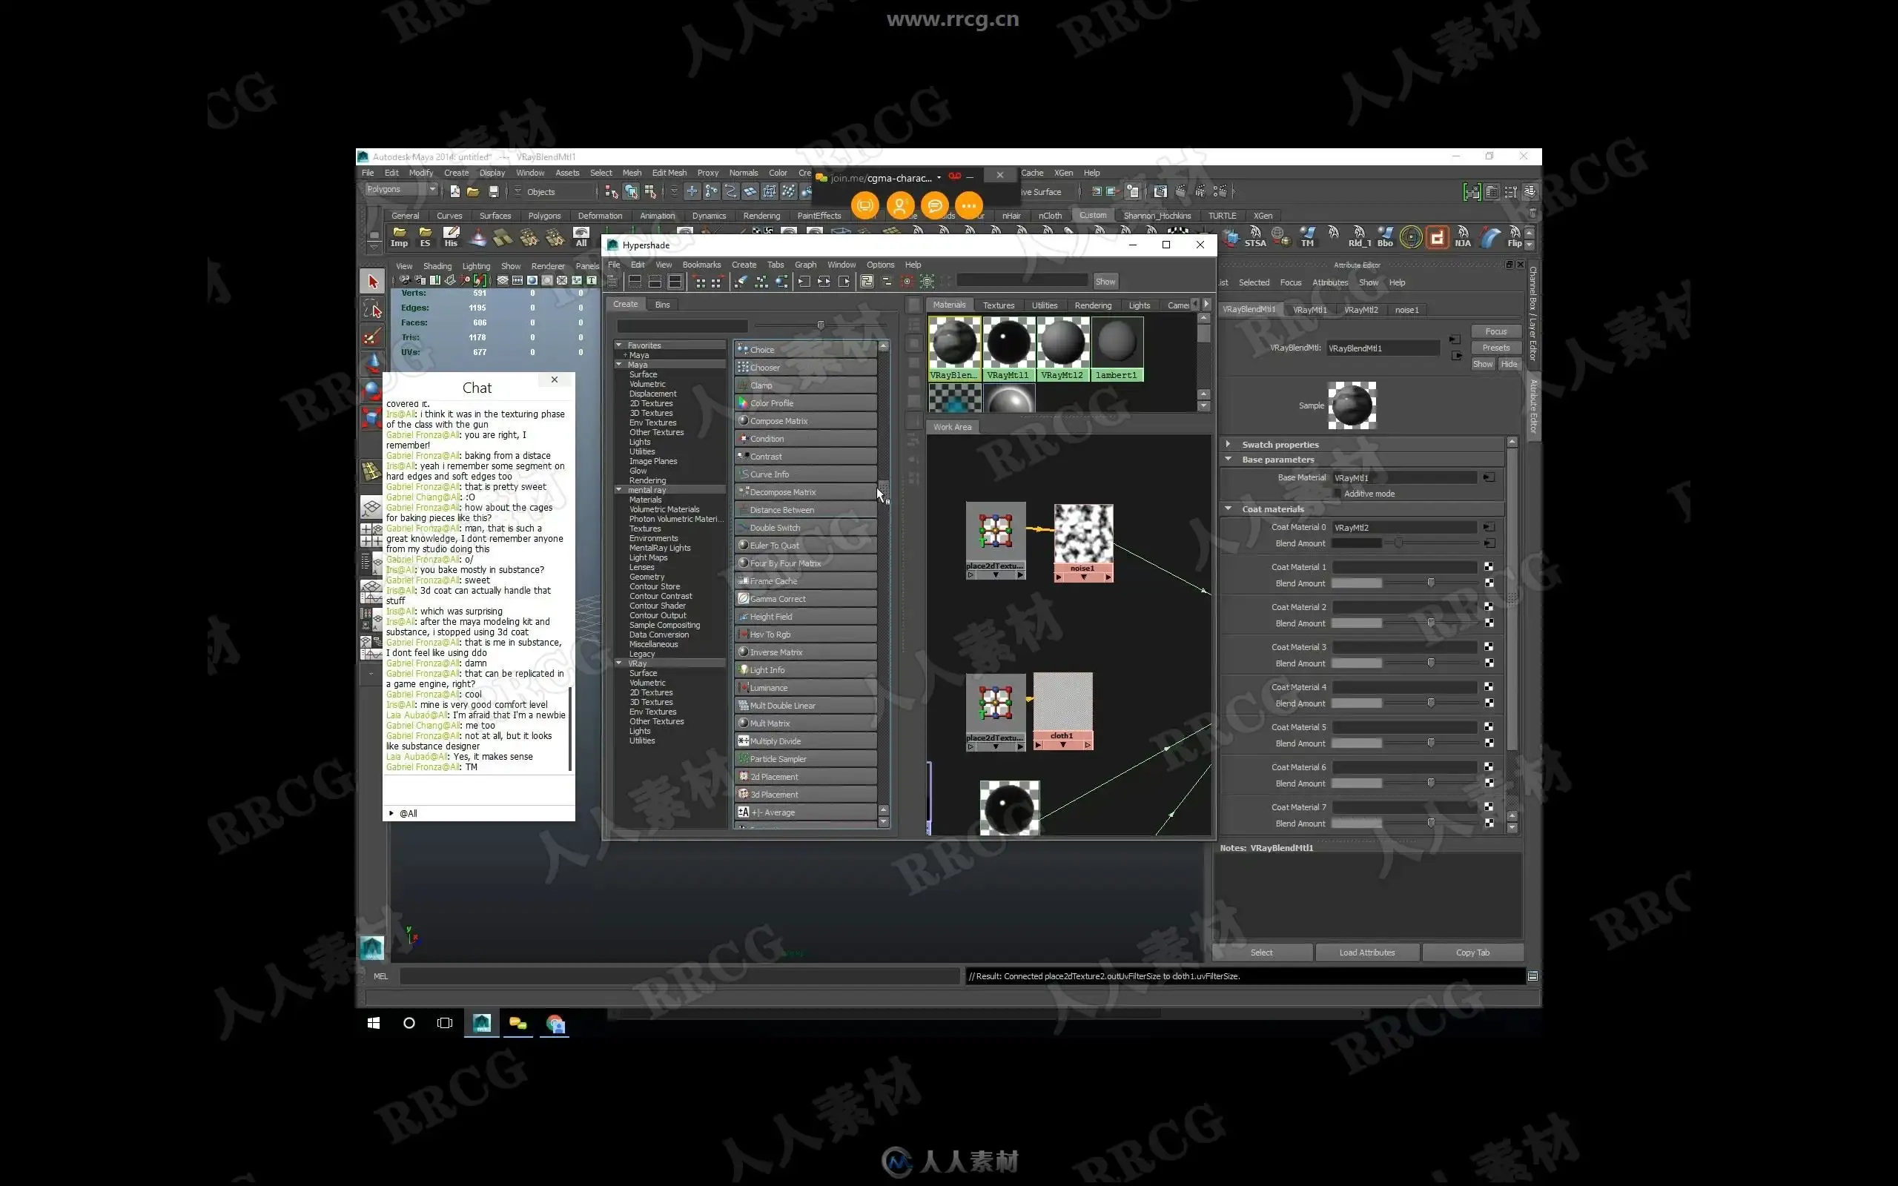Select the arrow Select tool in toolbox
This screenshot has width=1898, height=1186.
click(372, 282)
